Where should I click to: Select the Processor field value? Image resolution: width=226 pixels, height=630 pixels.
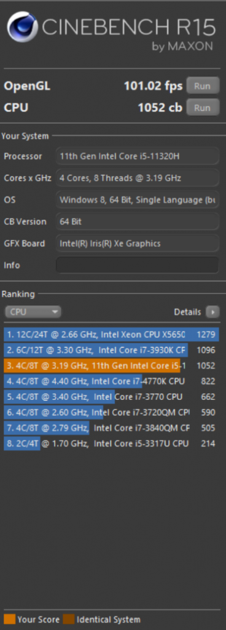[x=138, y=156]
